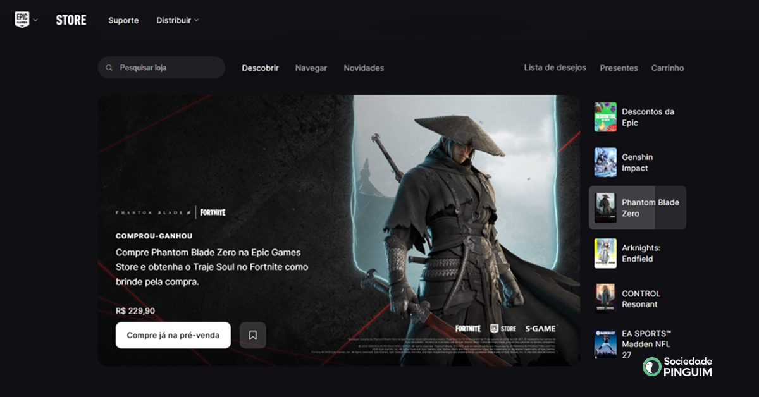759x397 pixels.
Task: Select Arknights: Endfield thumbnail
Action: [605, 253]
